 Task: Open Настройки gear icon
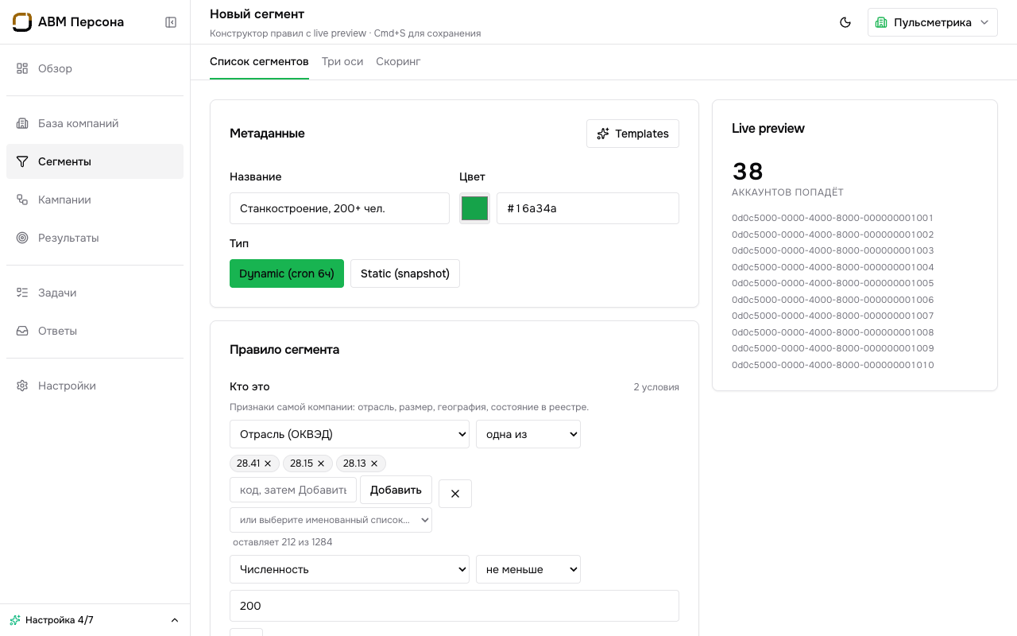[22, 386]
